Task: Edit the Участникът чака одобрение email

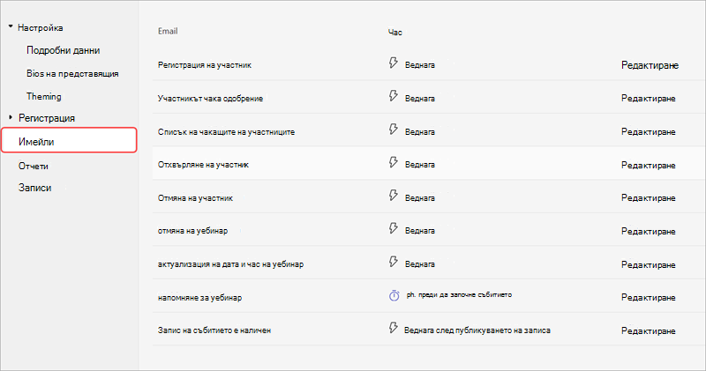Action: coord(649,99)
